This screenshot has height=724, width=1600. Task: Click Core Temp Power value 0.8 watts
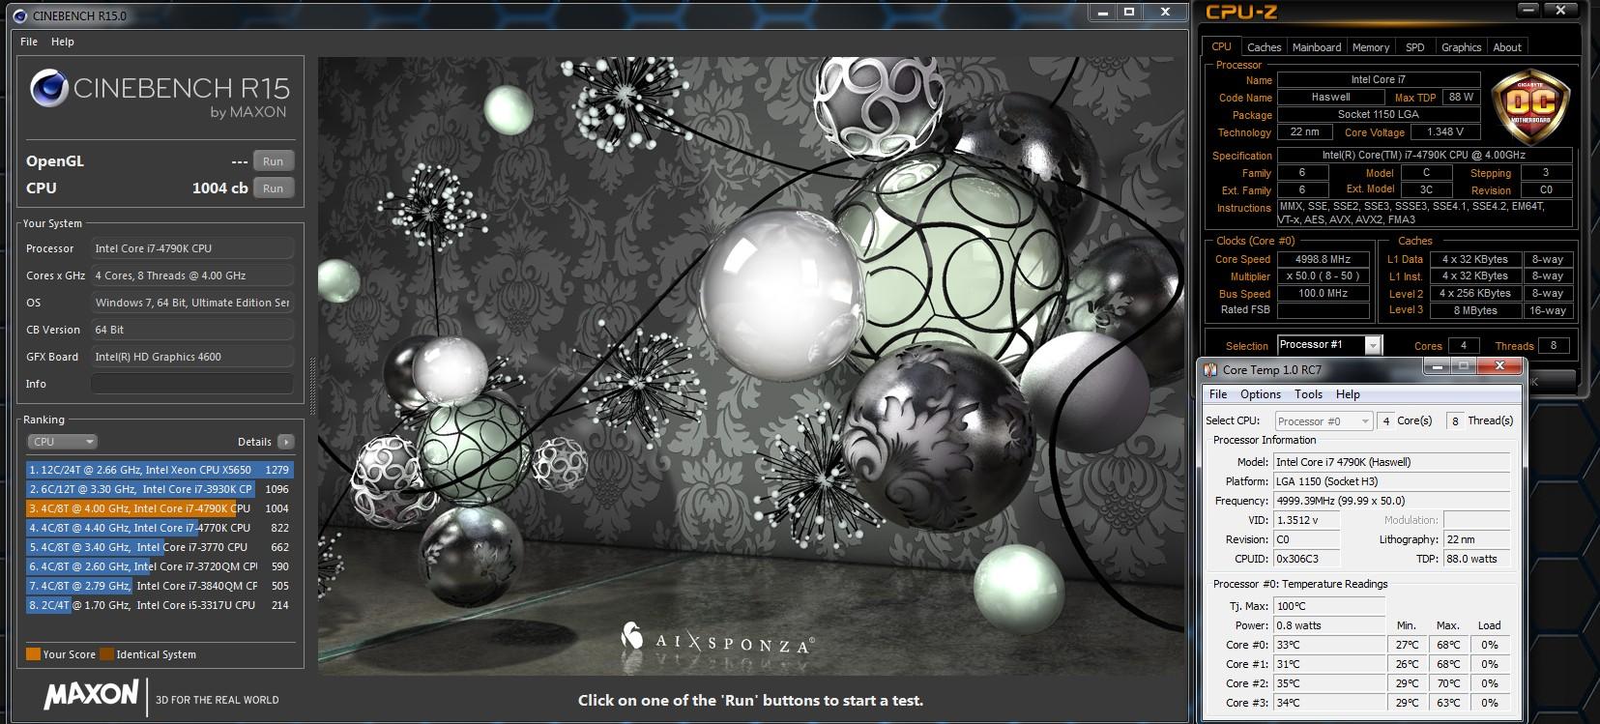[x=1328, y=625]
